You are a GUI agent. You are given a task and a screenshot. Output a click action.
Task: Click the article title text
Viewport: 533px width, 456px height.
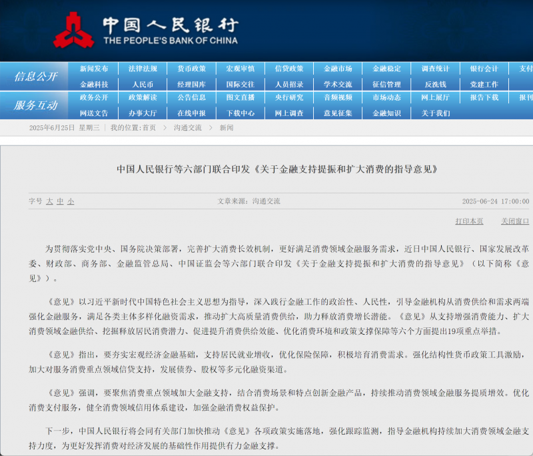tap(277, 169)
